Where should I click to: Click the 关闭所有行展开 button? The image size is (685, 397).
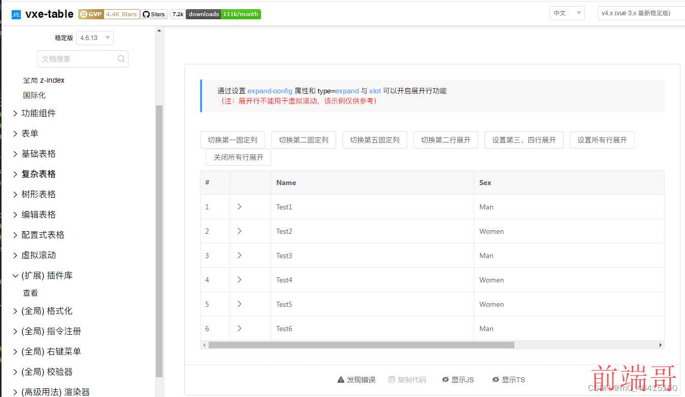point(239,157)
